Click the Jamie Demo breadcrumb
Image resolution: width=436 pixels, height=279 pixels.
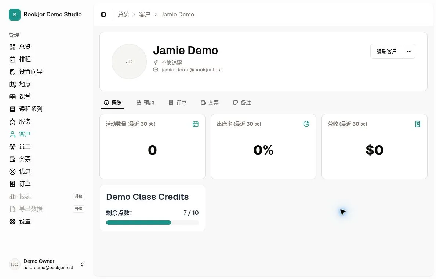click(177, 15)
